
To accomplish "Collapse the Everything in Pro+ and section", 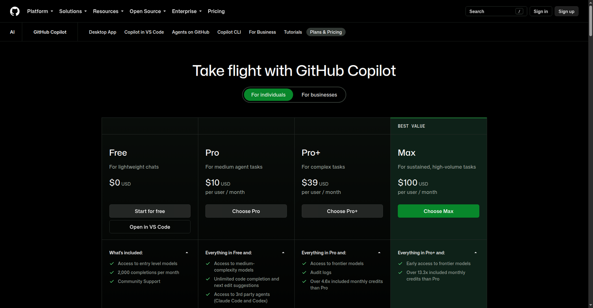I will (438, 253).
